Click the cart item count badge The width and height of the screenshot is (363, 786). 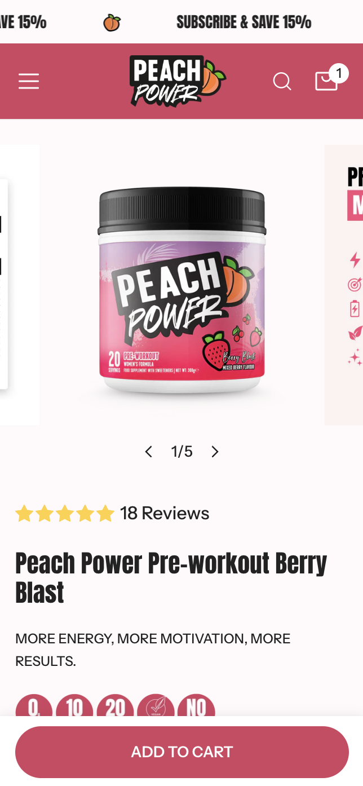coord(338,73)
